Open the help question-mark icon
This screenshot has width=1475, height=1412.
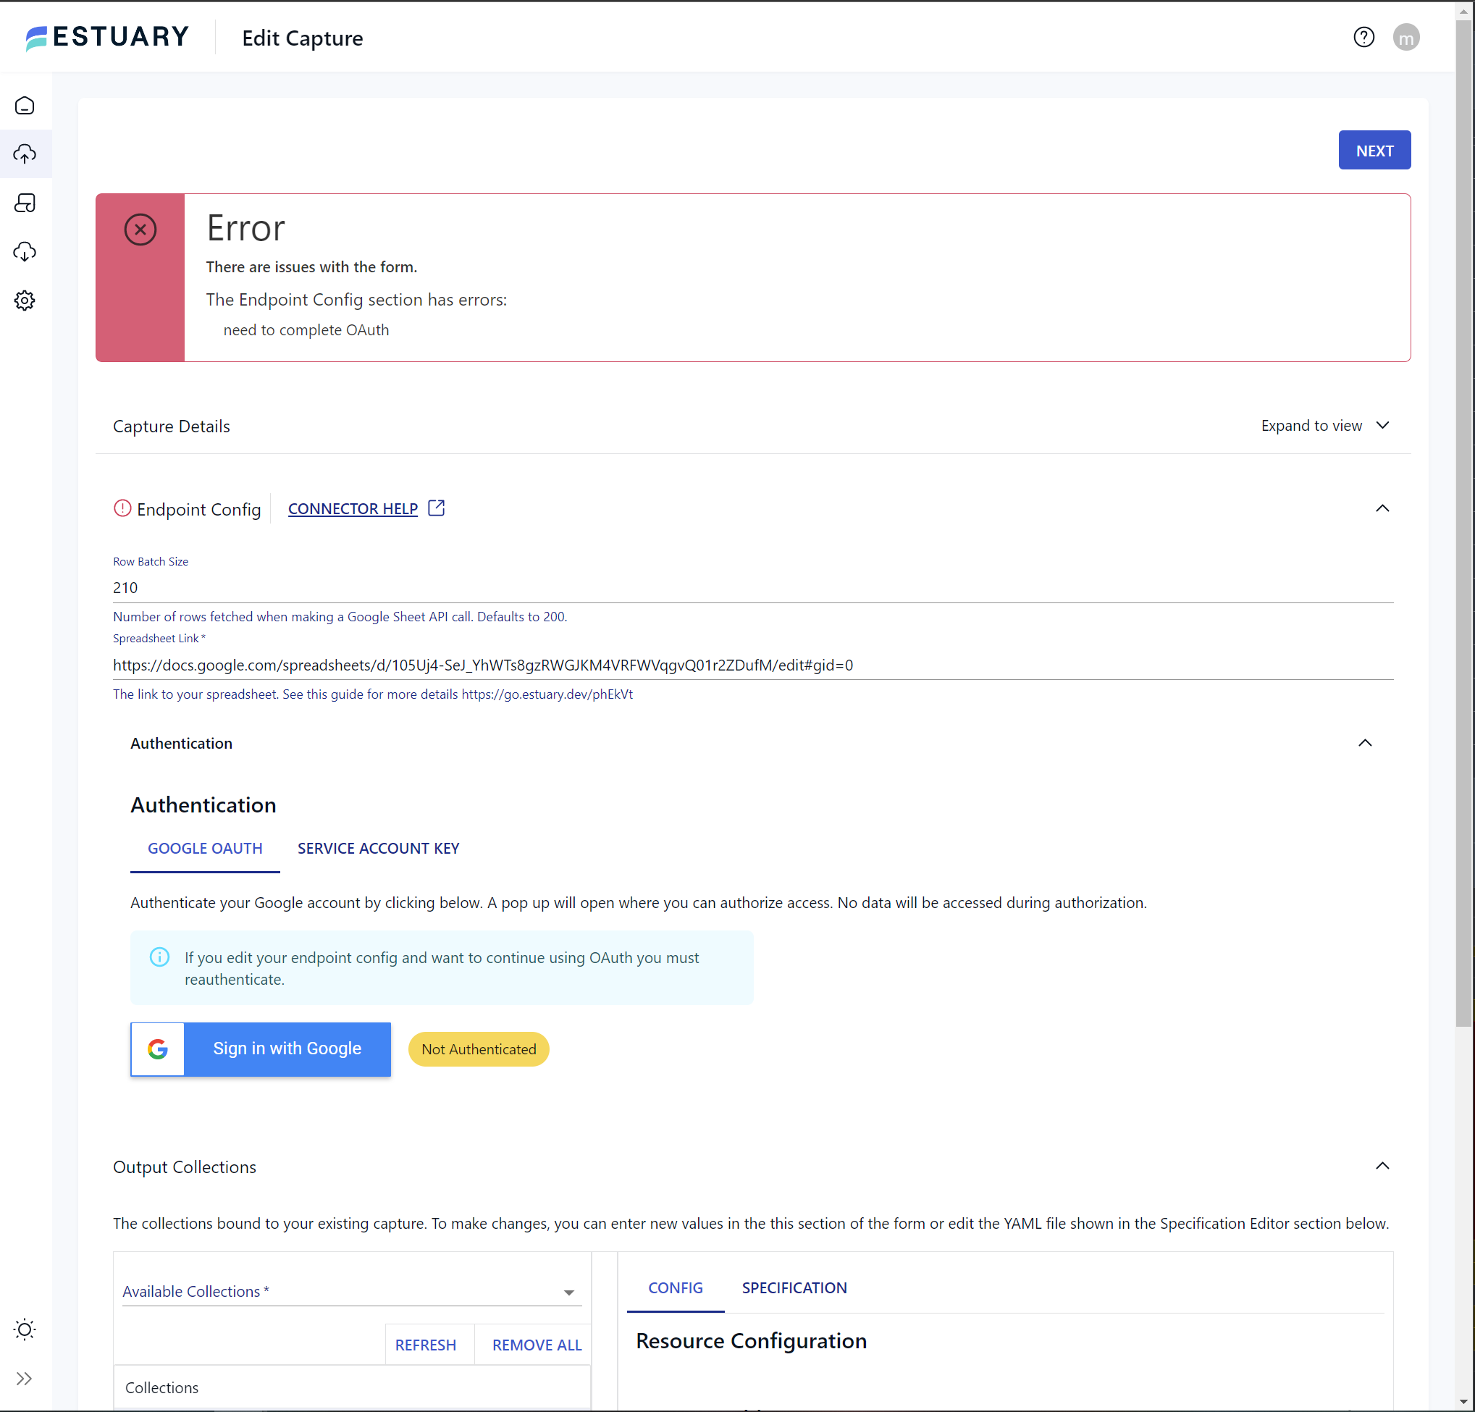(1363, 37)
